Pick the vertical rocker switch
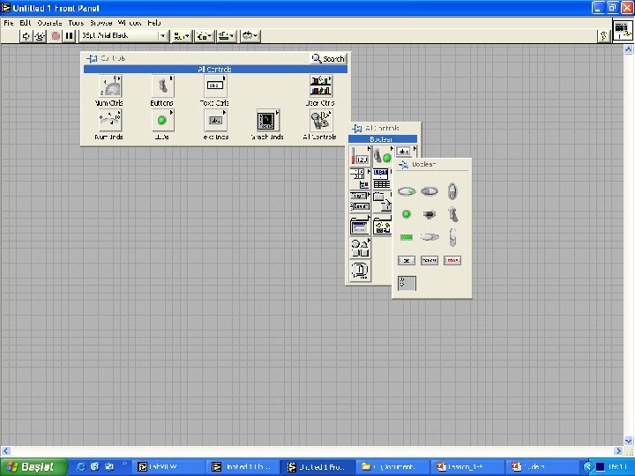 point(452,191)
